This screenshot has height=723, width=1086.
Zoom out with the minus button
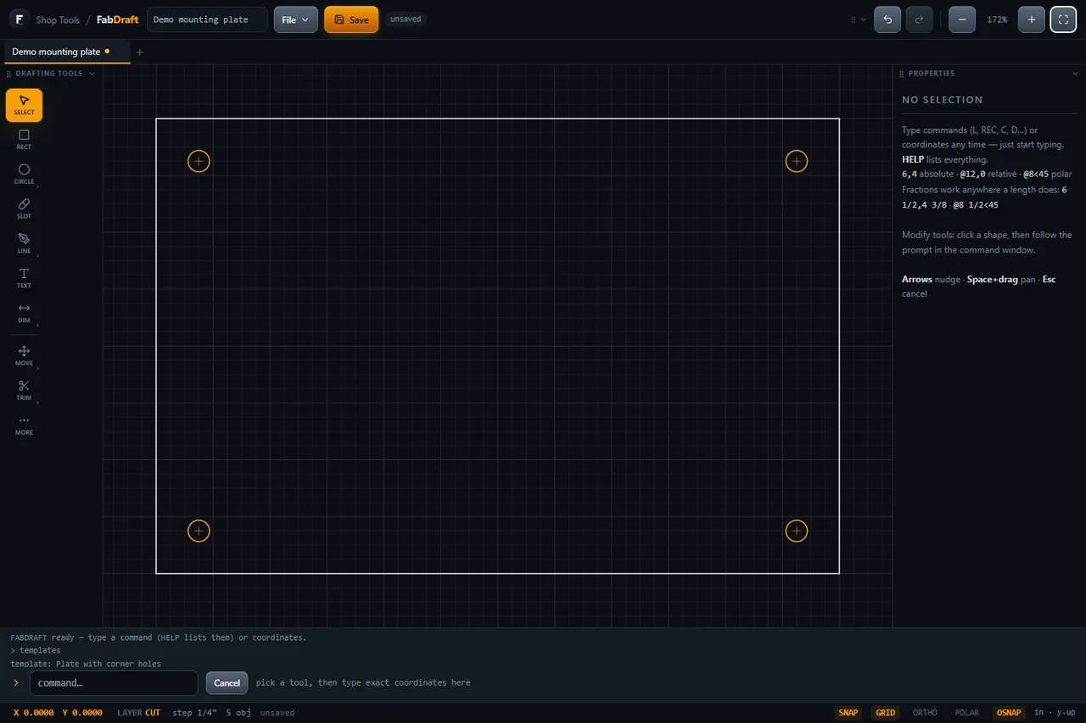962,19
